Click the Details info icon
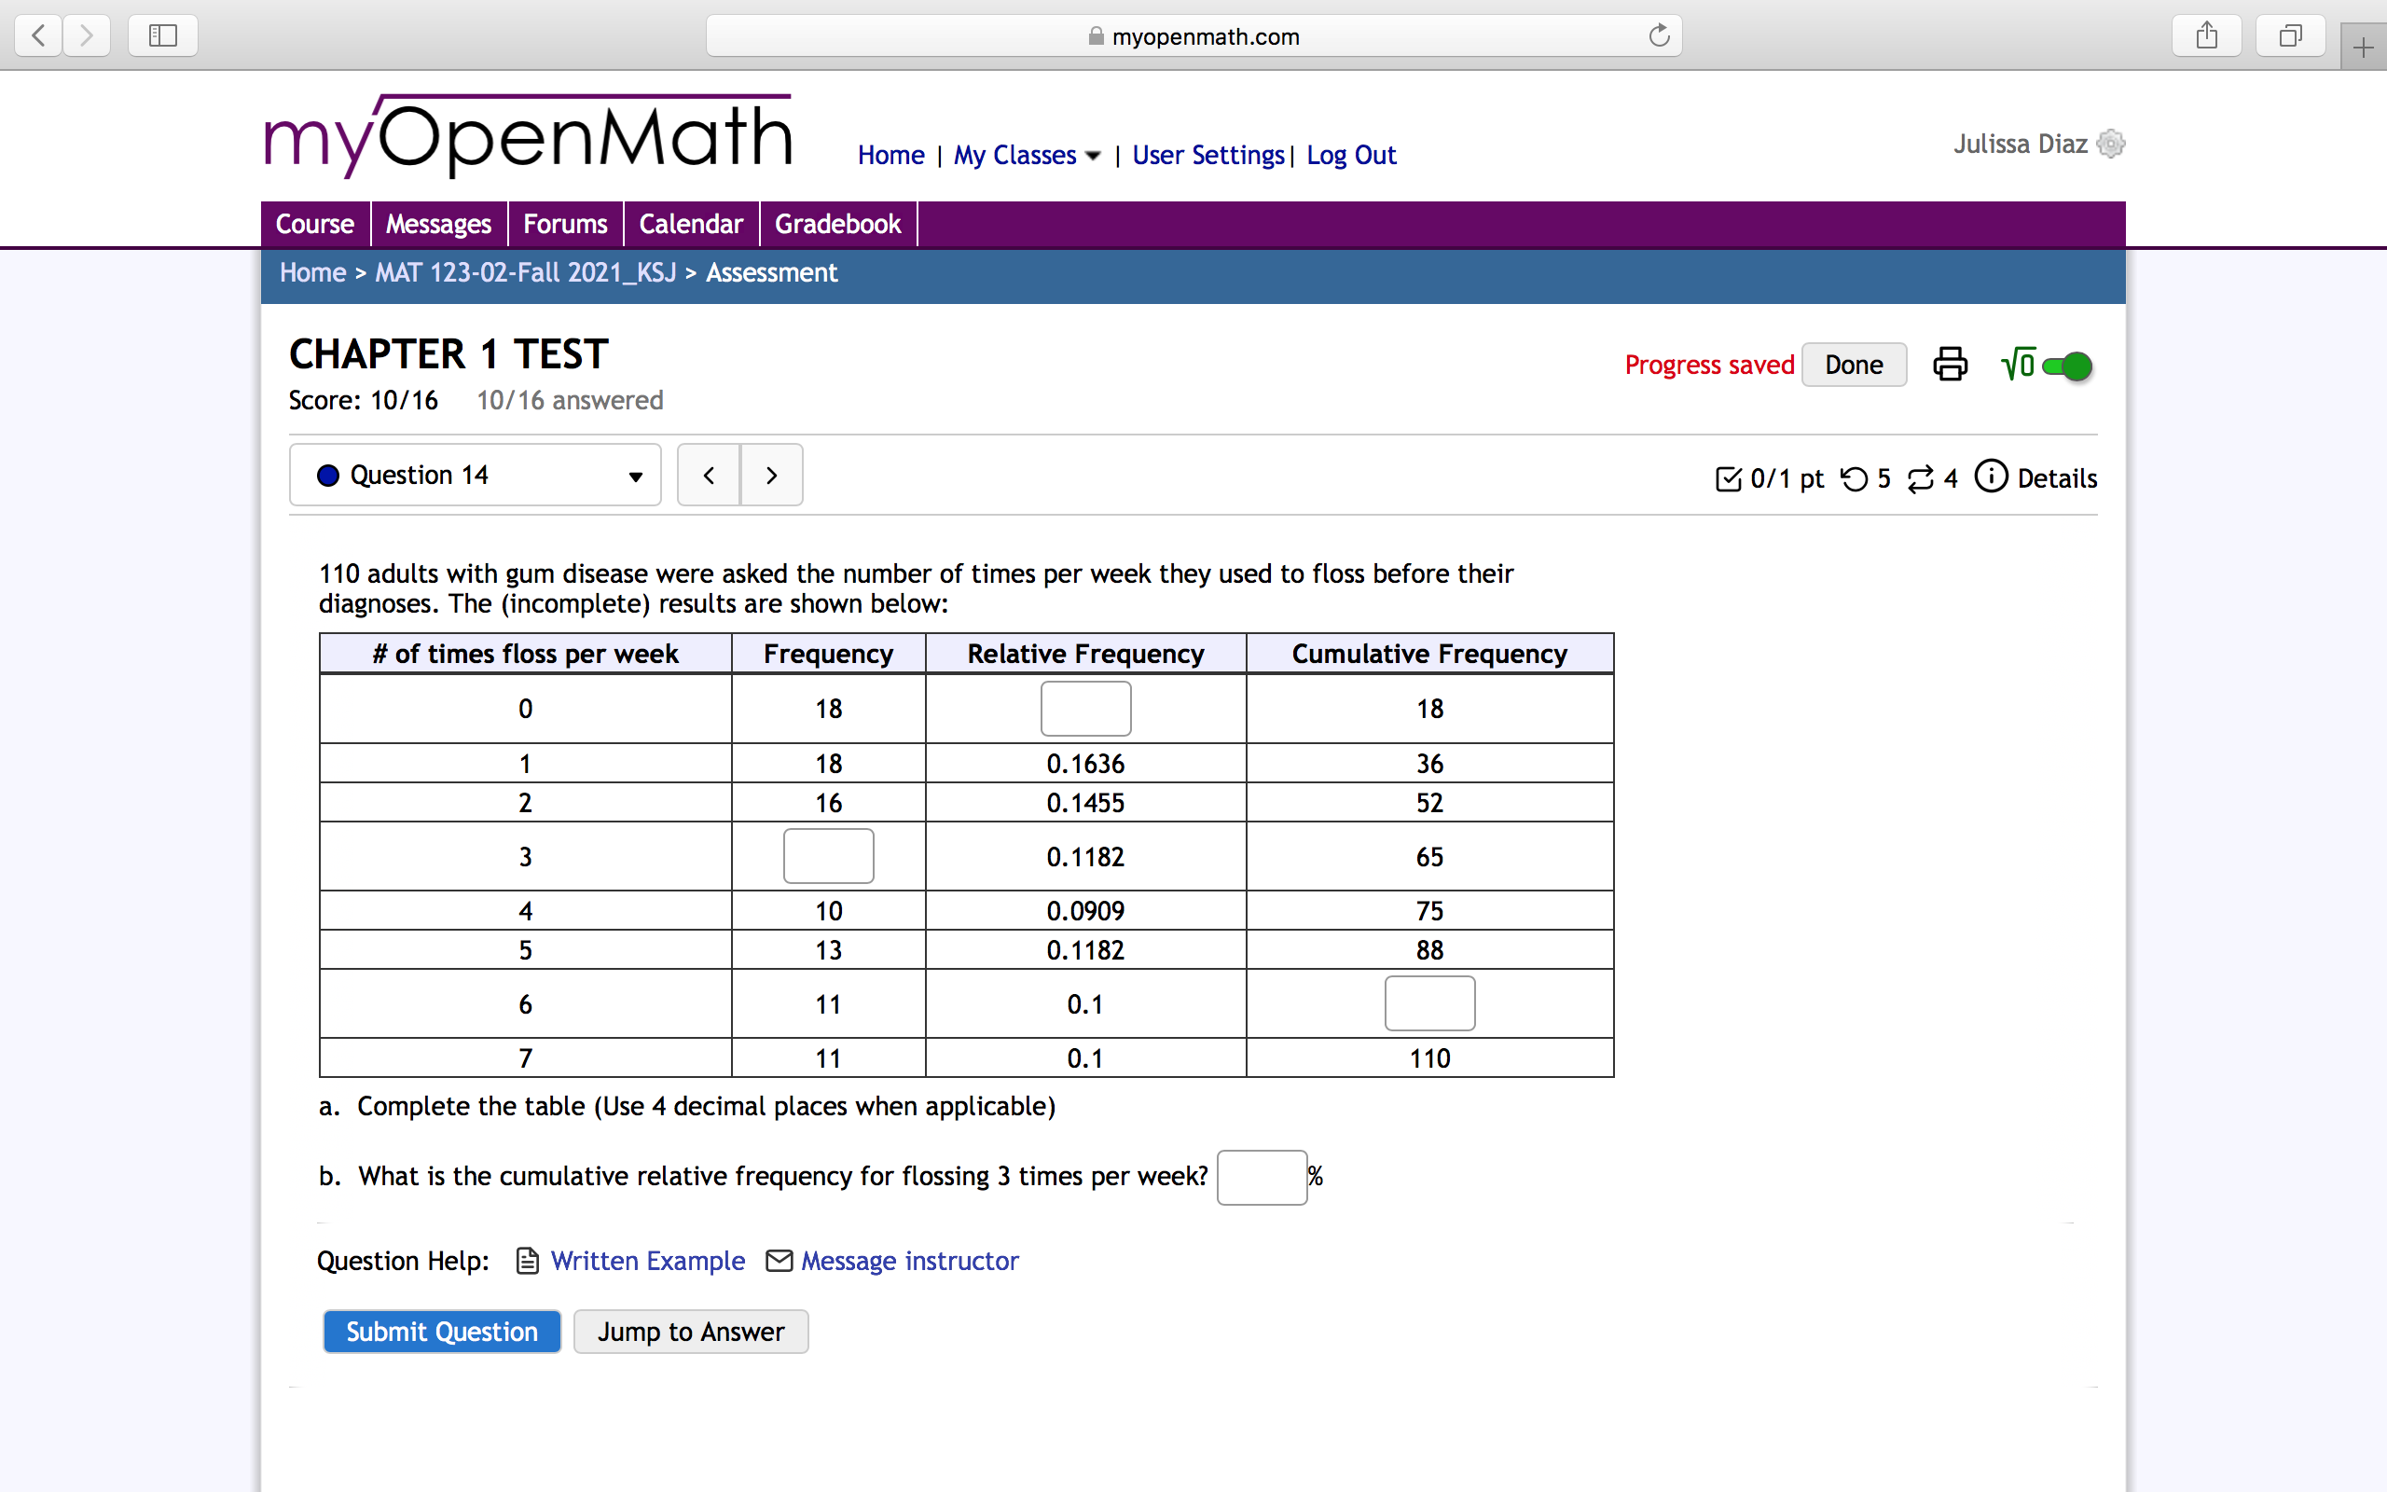This screenshot has height=1492, width=2387. pyautogui.click(x=1992, y=477)
